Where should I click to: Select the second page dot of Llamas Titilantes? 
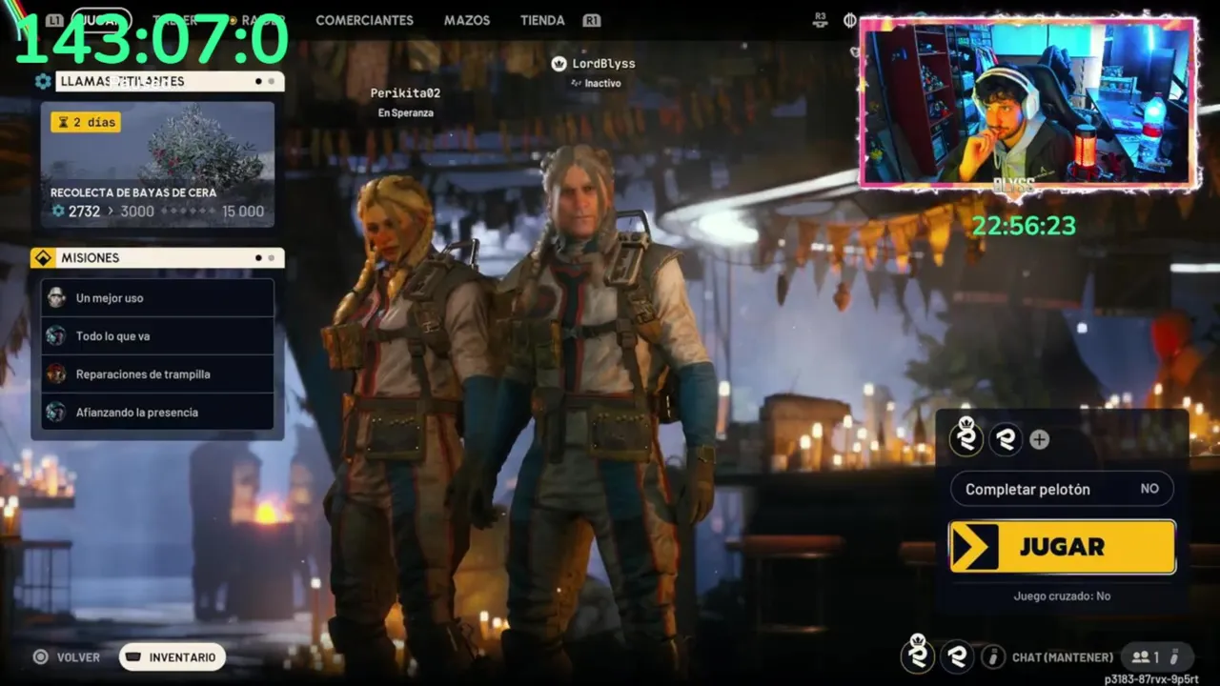tap(272, 82)
